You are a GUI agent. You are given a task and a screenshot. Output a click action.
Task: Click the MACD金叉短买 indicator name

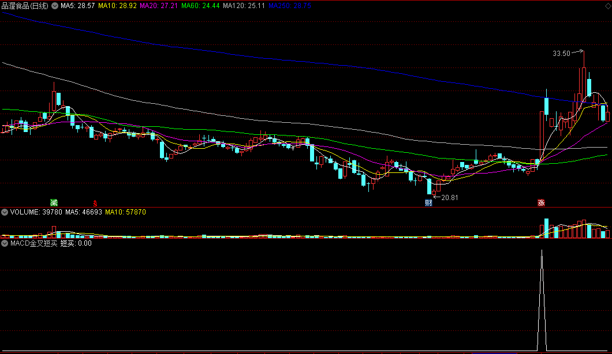coord(34,243)
